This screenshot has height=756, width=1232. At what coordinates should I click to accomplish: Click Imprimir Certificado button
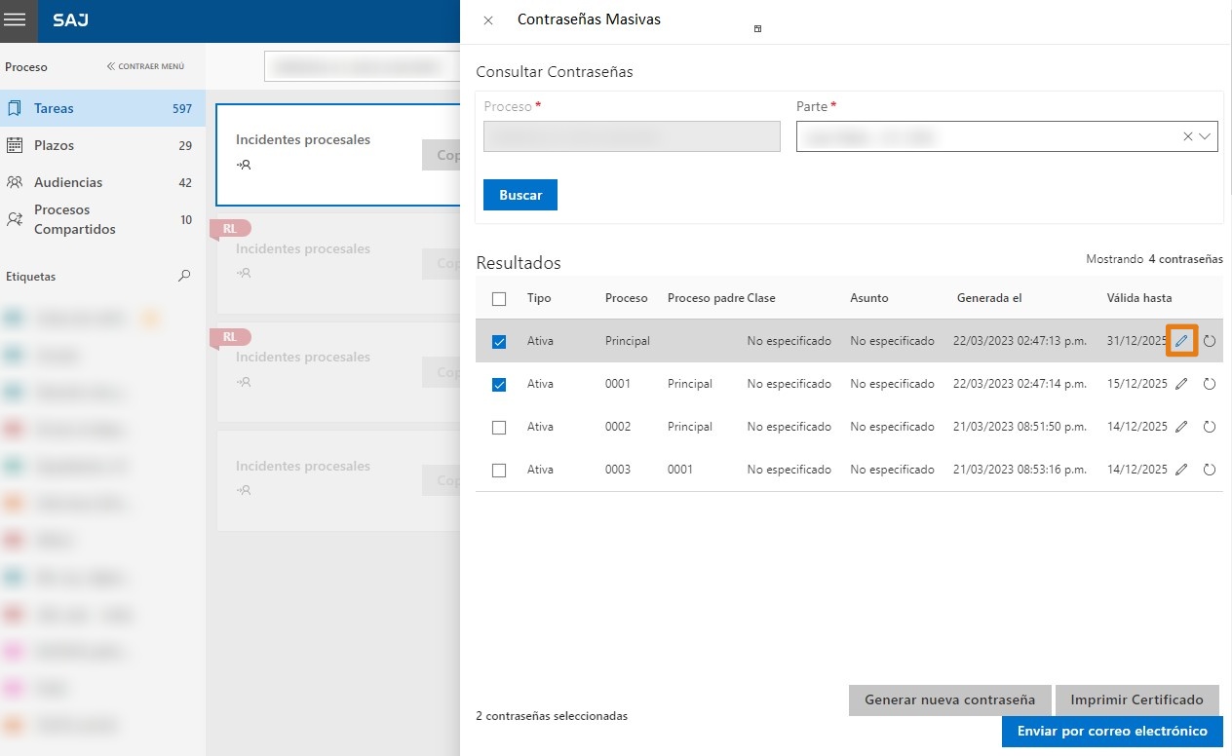click(1136, 700)
